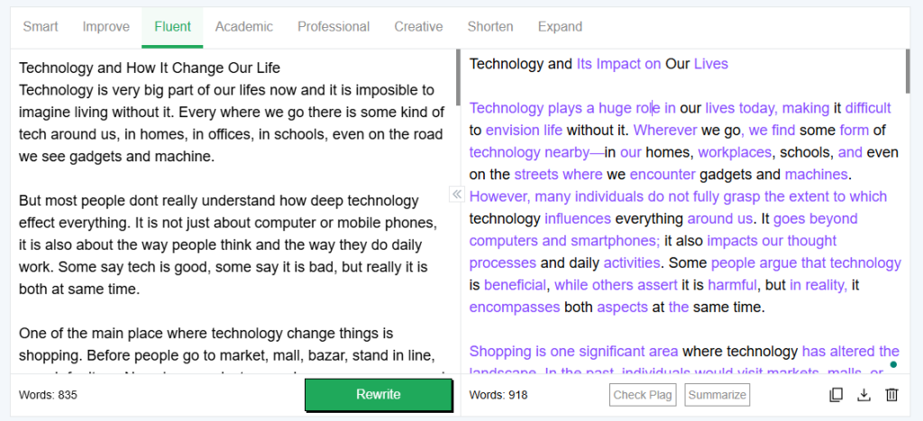923x421 pixels.
Task: Click the left panel's vertical scrollbar
Action: coord(459,78)
